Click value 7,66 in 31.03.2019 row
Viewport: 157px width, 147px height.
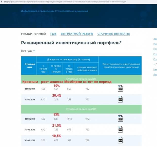(43, 89)
